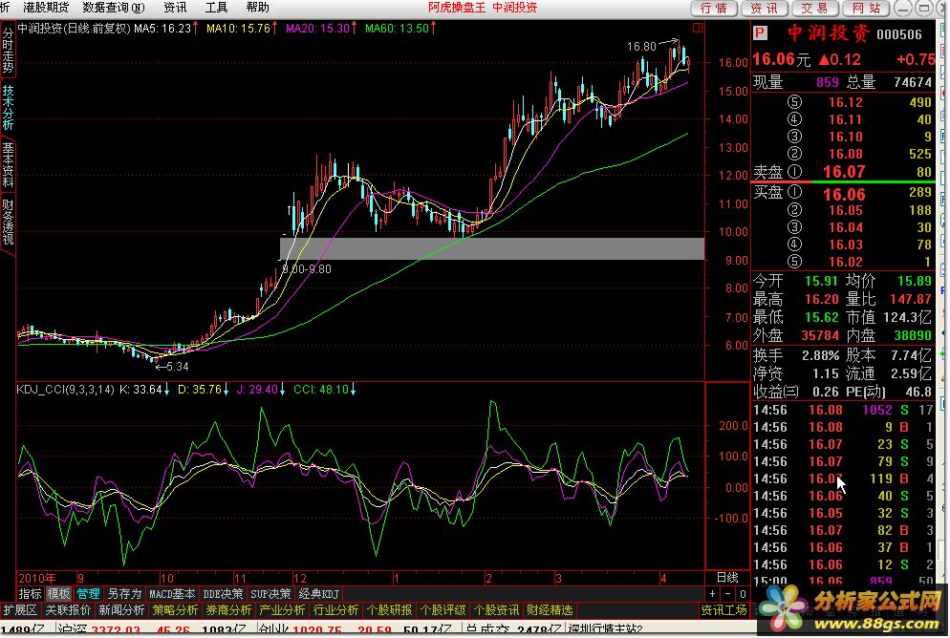
Task: Open the 产业分析 tab
Action: 282,609
